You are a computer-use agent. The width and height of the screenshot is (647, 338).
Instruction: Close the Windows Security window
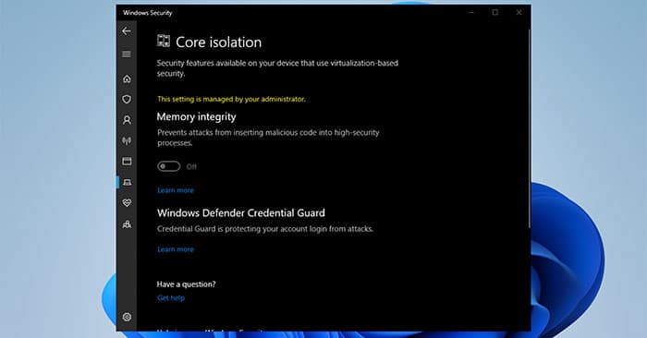[519, 12]
